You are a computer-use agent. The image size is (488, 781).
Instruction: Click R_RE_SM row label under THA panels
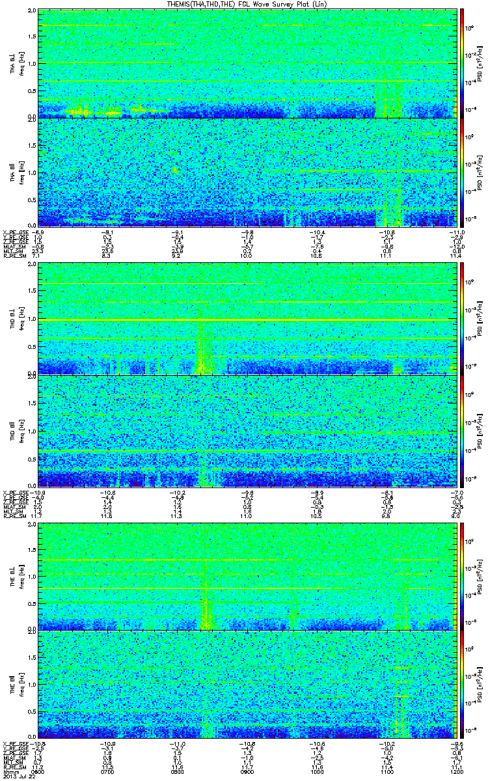tap(14, 256)
